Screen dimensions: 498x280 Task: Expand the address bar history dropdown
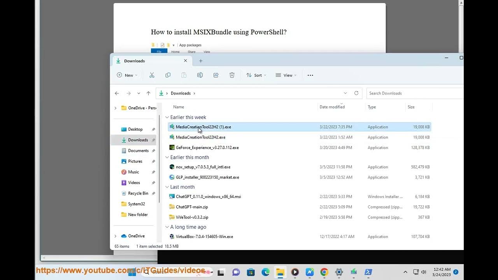click(345, 93)
